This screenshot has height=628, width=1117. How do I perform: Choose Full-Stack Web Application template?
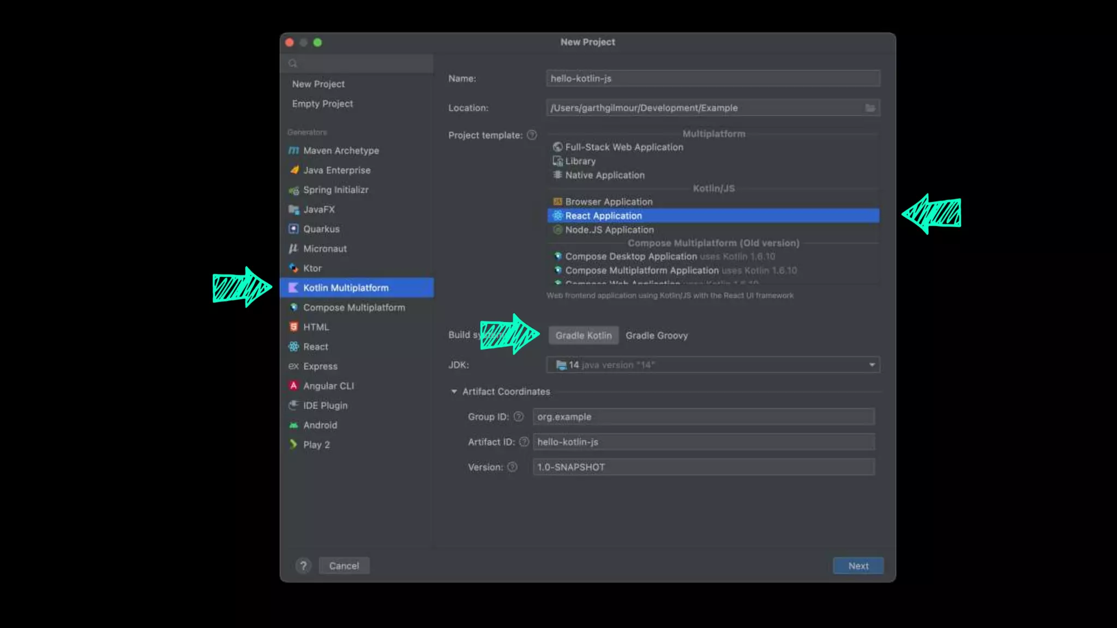[x=623, y=147]
